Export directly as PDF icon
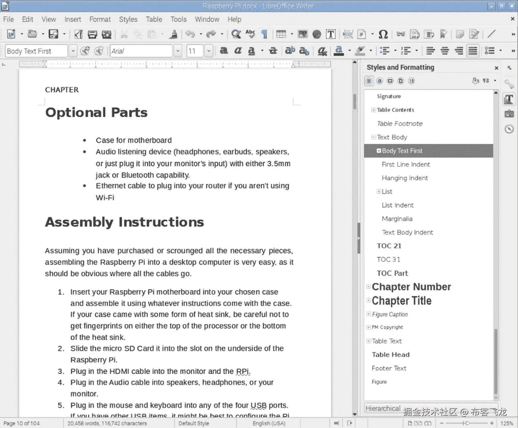 tap(78, 34)
